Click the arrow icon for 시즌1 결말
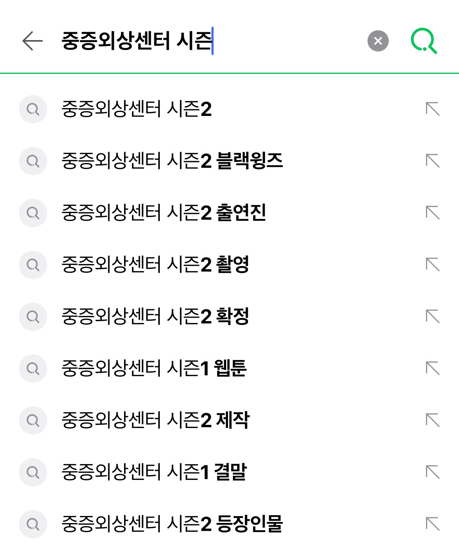 point(433,472)
